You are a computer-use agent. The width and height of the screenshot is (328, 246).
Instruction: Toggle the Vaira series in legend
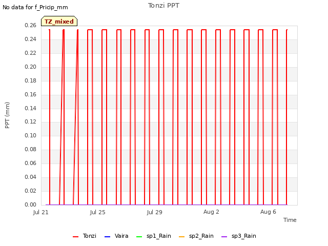(x=116, y=236)
